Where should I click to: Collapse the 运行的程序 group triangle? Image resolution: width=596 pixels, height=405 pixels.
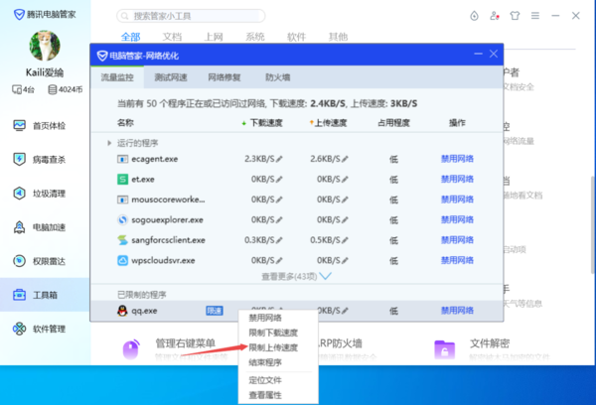click(x=110, y=143)
